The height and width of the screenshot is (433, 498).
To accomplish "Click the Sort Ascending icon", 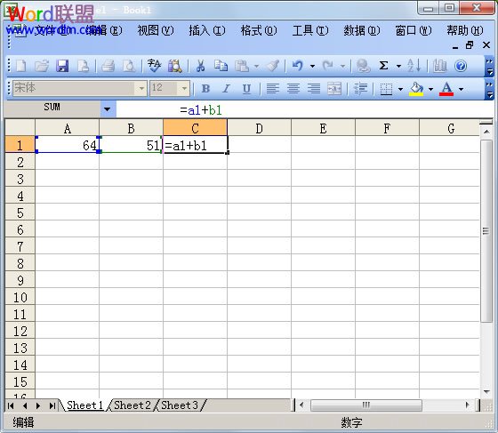I will pos(414,66).
